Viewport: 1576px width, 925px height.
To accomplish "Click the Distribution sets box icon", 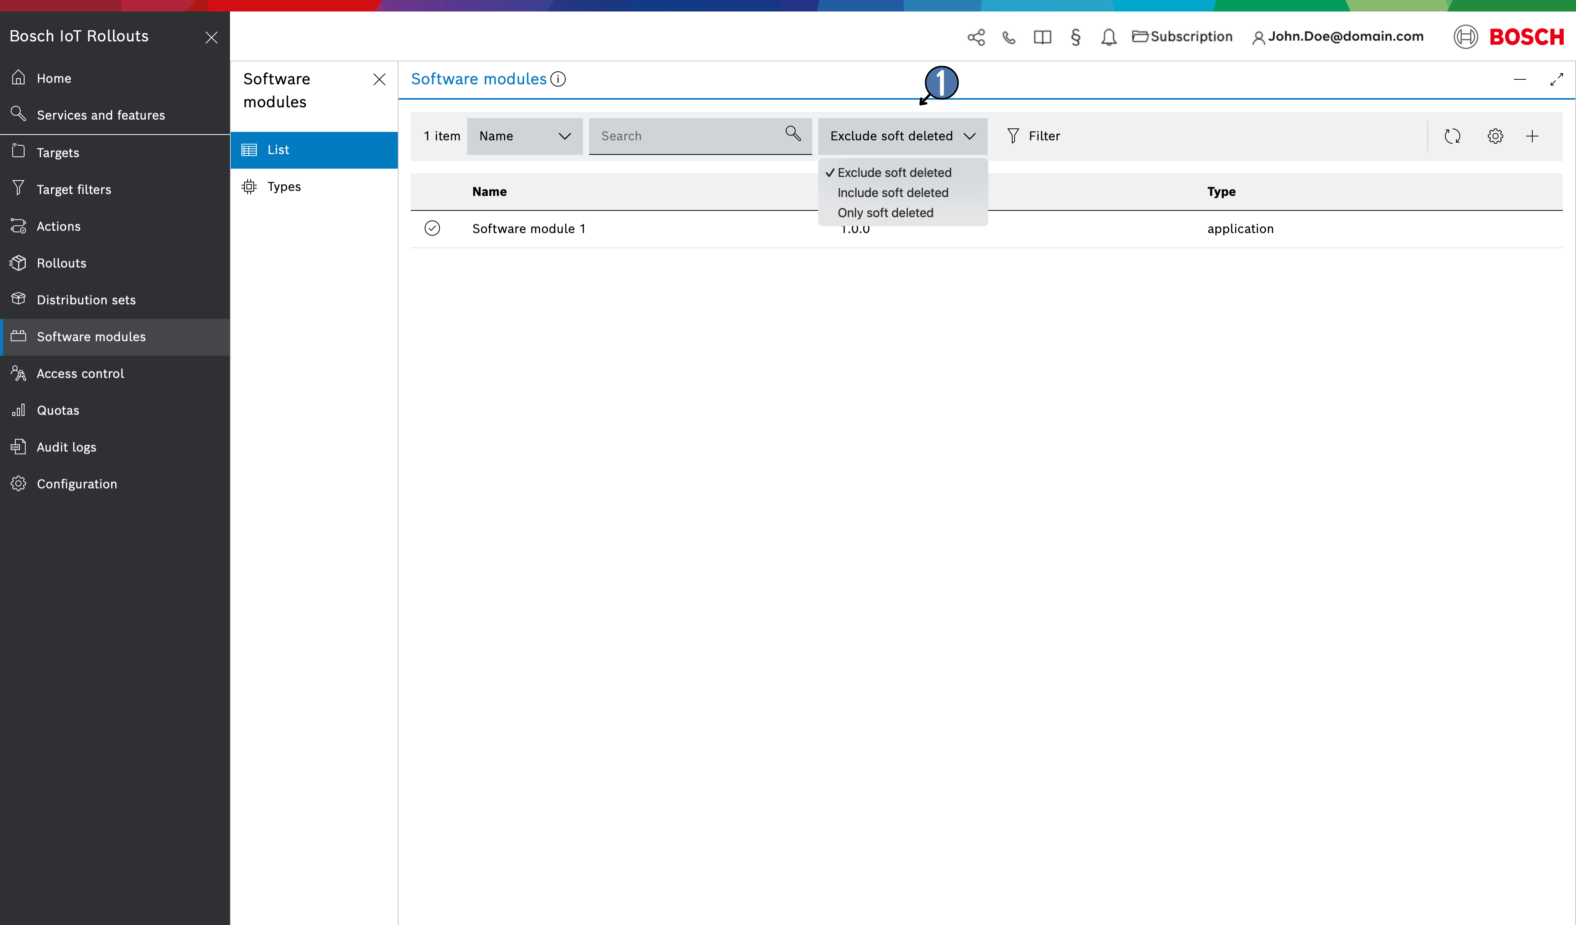I will pyautogui.click(x=19, y=299).
